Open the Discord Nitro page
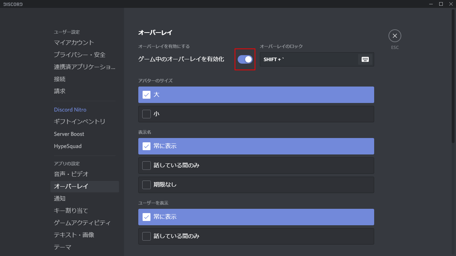Image resolution: width=456 pixels, height=256 pixels. 70,110
